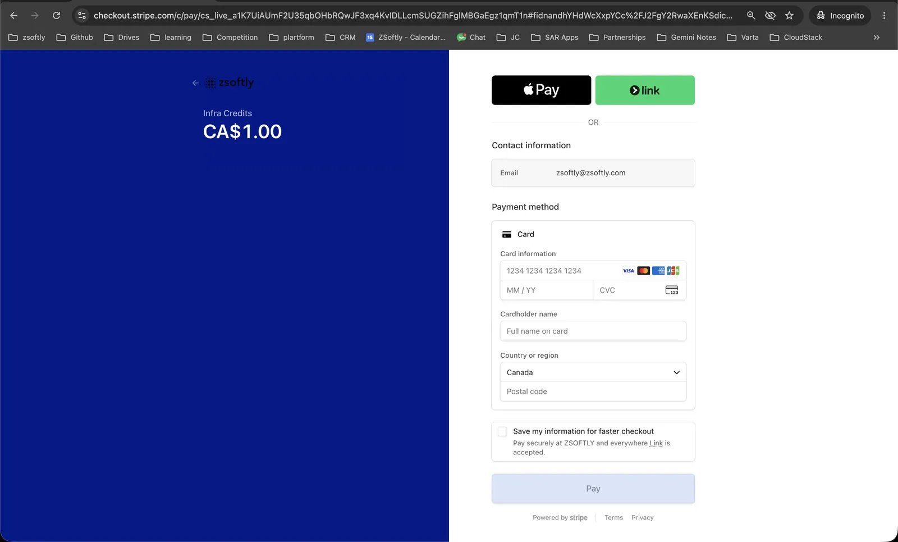The height and width of the screenshot is (542, 898).
Task: Open the Github bookmarks folder
Action: pyautogui.click(x=75, y=38)
